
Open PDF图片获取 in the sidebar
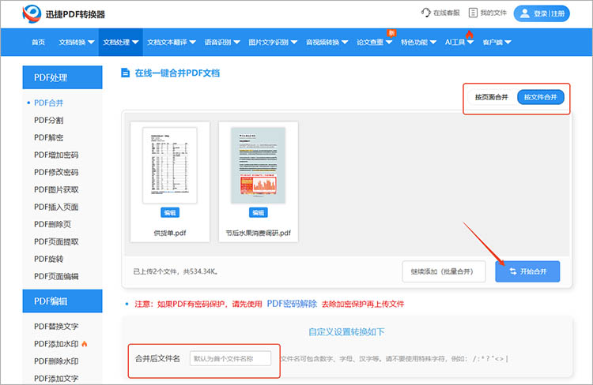tap(56, 189)
